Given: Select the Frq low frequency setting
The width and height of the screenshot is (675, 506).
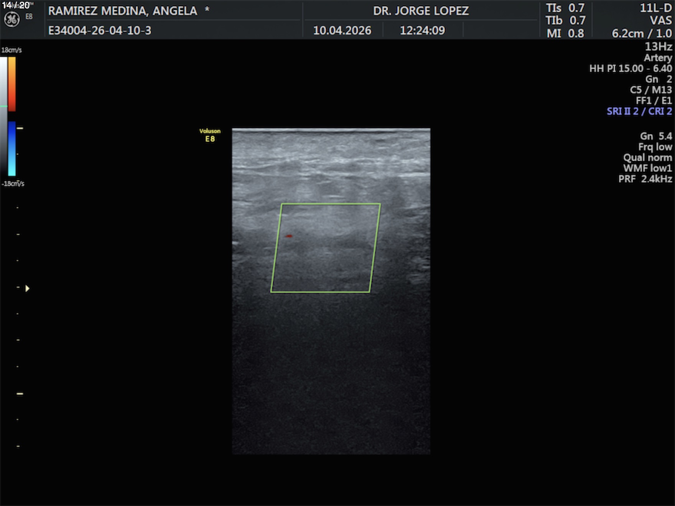Looking at the screenshot, I should [655, 147].
